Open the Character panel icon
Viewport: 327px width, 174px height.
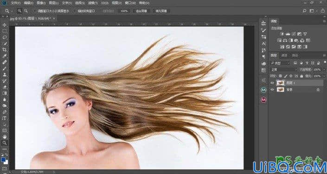(x=264, y=43)
